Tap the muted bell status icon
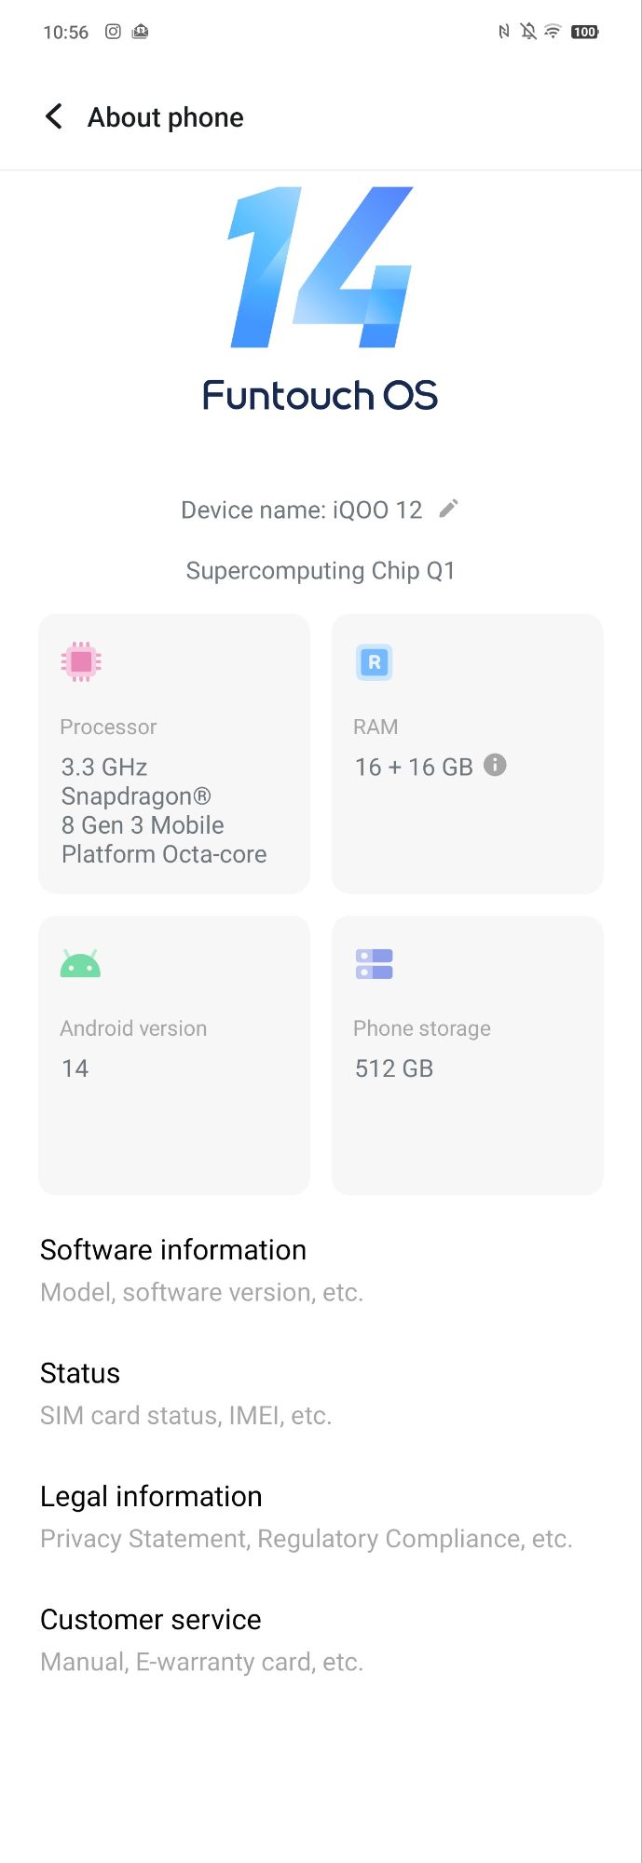The width and height of the screenshot is (642, 1863). (528, 32)
